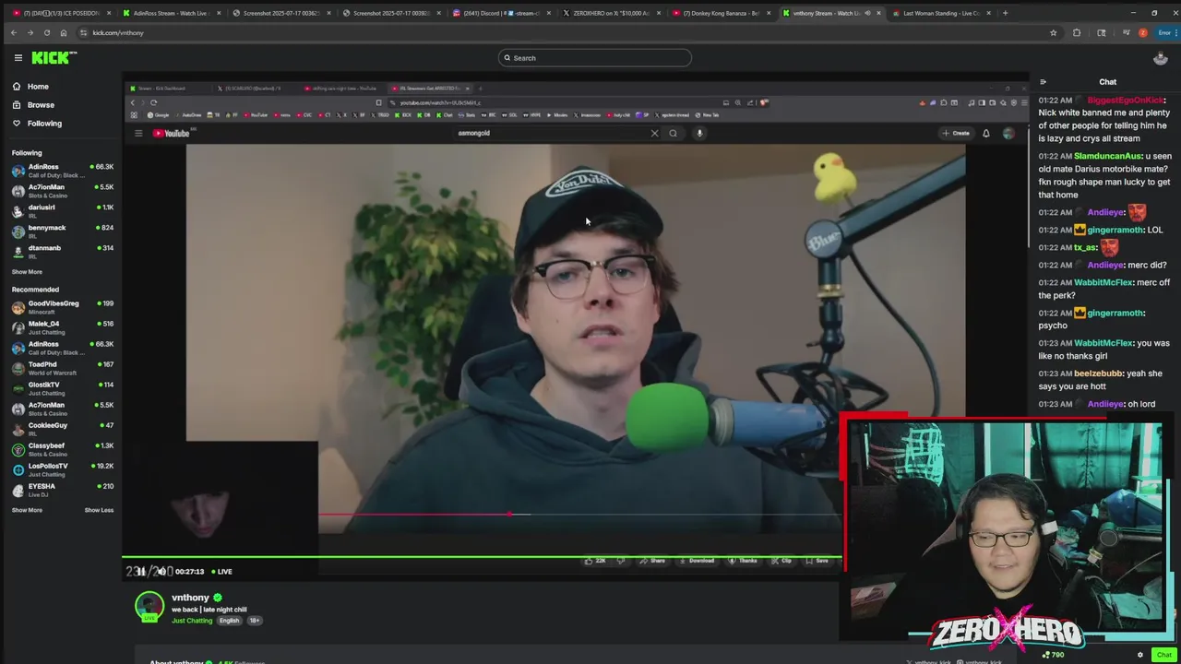Click the English language tag
1181x664 pixels.
pyautogui.click(x=229, y=621)
